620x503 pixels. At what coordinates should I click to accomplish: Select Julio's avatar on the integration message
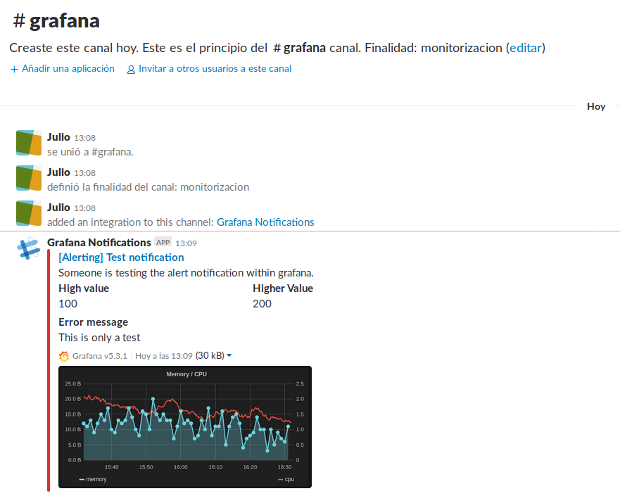coord(29,213)
